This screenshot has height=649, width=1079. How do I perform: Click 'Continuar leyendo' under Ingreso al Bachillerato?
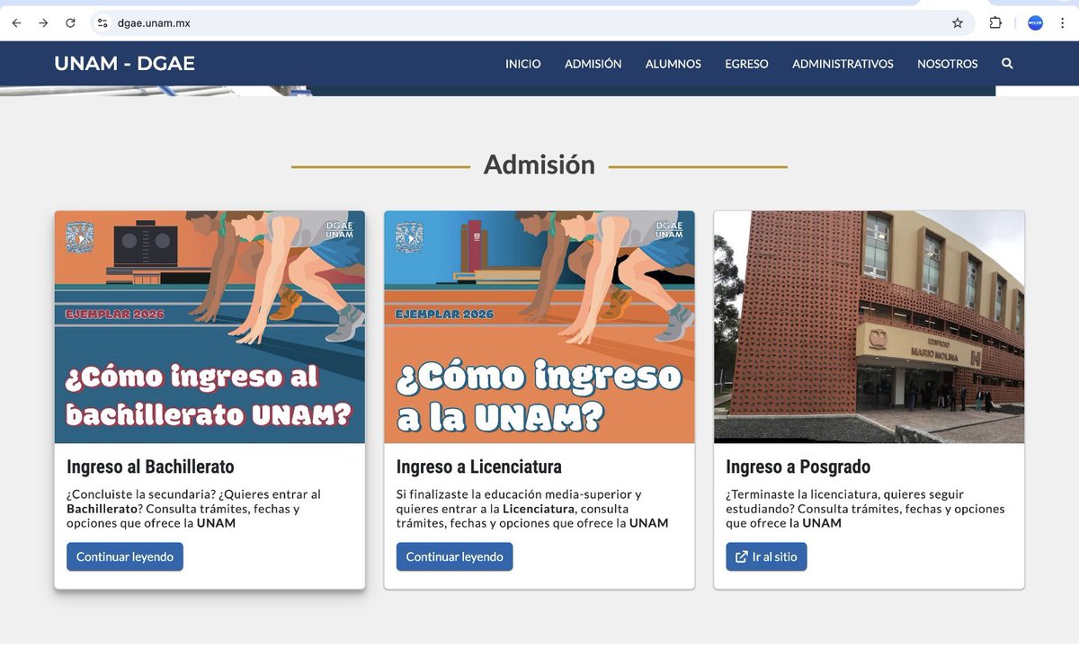coord(125,556)
